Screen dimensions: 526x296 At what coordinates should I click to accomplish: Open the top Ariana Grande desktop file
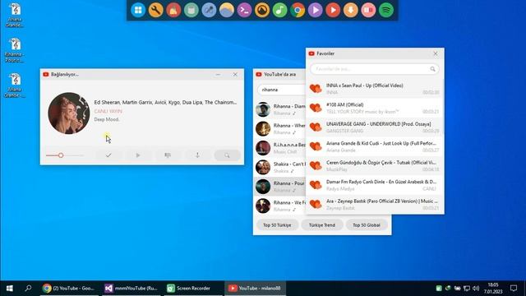point(15,15)
